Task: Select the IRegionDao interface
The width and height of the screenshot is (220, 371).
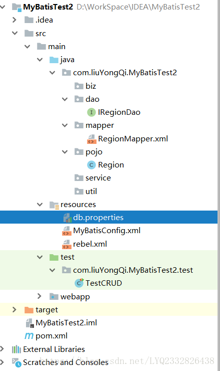Action: 119,112
